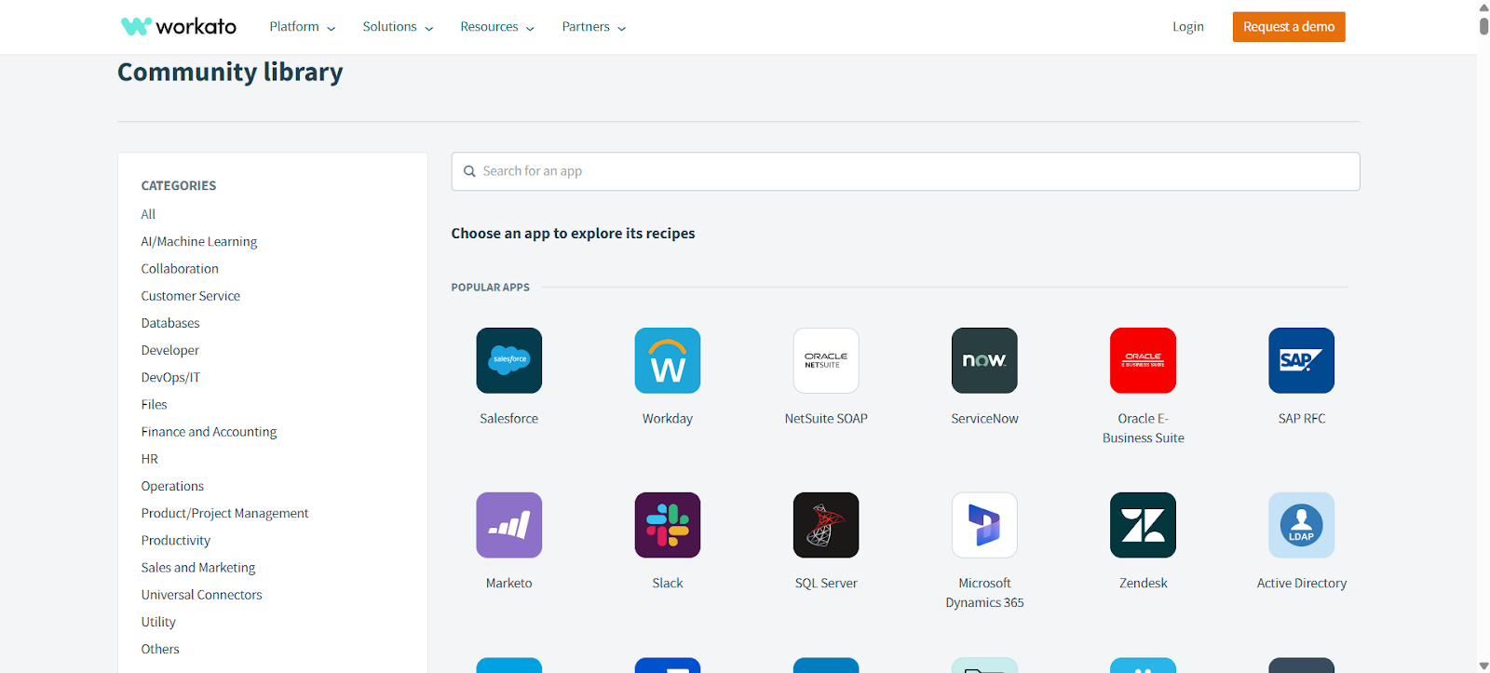Expand the Platform menu
The height and width of the screenshot is (673, 1490).
[x=302, y=27]
